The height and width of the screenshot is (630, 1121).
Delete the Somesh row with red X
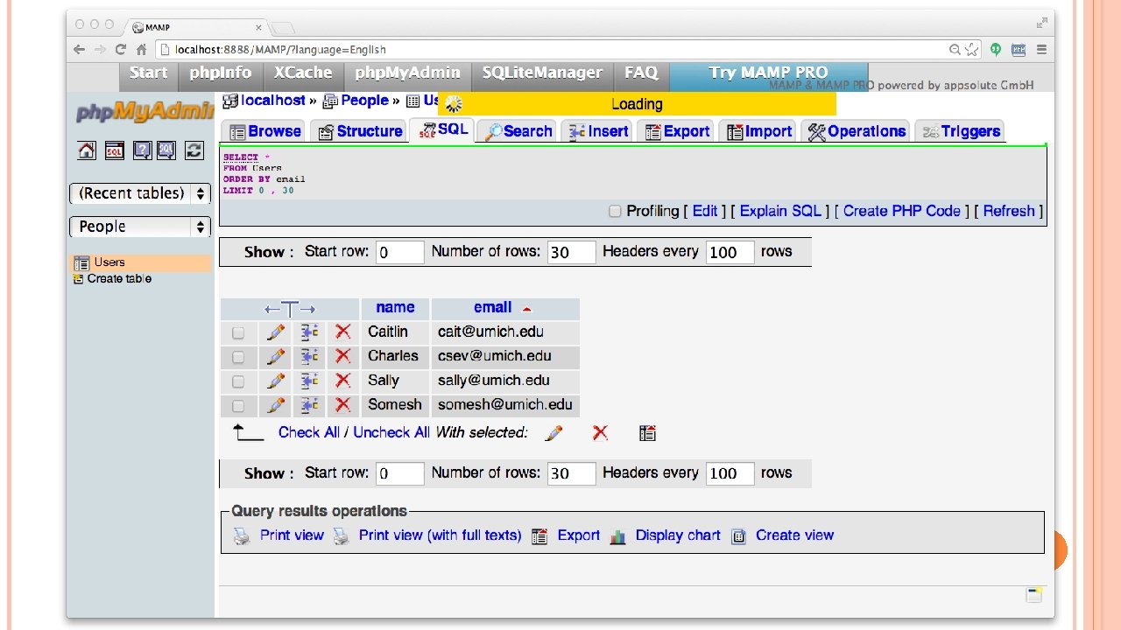[342, 405]
